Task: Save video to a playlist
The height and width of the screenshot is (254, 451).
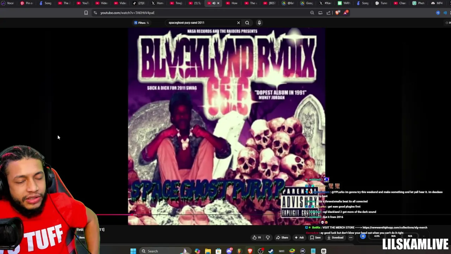Action: [x=315, y=237]
